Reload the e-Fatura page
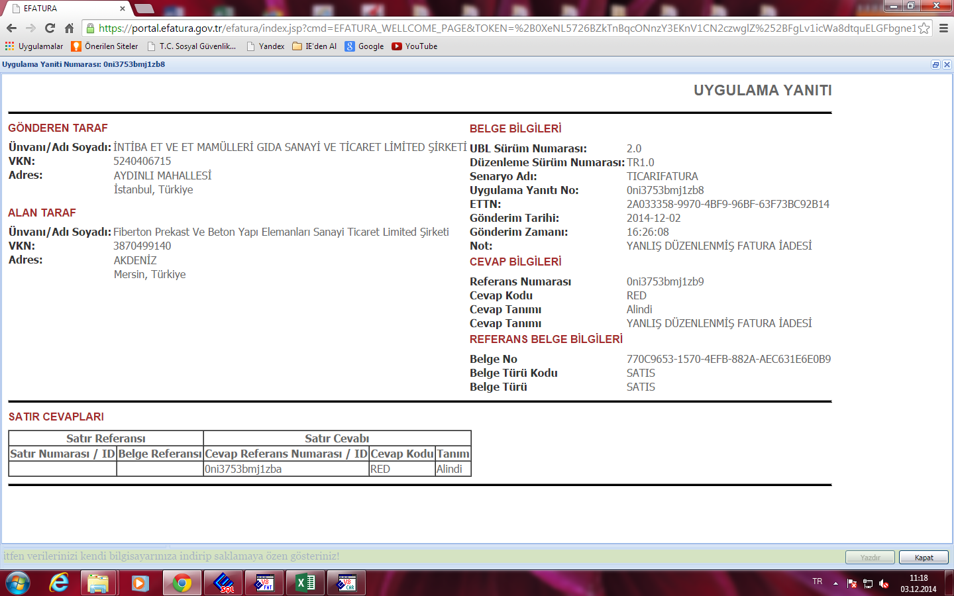Viewport: 954px width, 596px height. [x=50, y=28]
